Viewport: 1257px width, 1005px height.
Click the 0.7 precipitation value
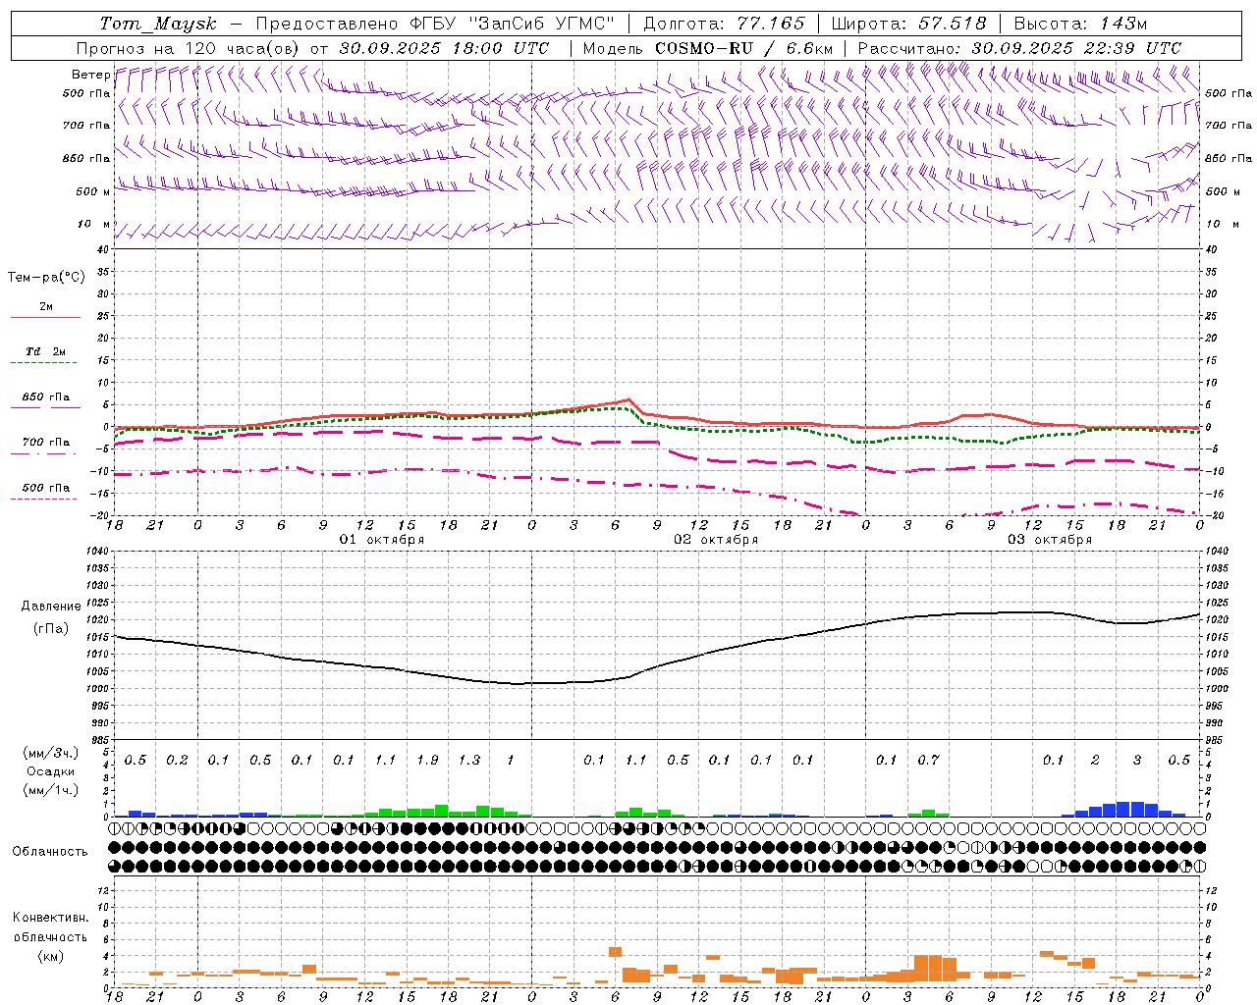point(928,760)
